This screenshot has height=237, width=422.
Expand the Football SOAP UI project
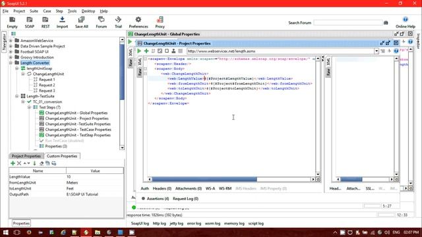click(11, 51)
